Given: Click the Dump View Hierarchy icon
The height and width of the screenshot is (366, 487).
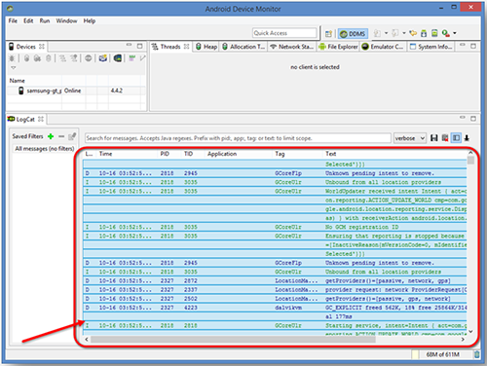Looking at the screenshot, I should tap(118, 58).
